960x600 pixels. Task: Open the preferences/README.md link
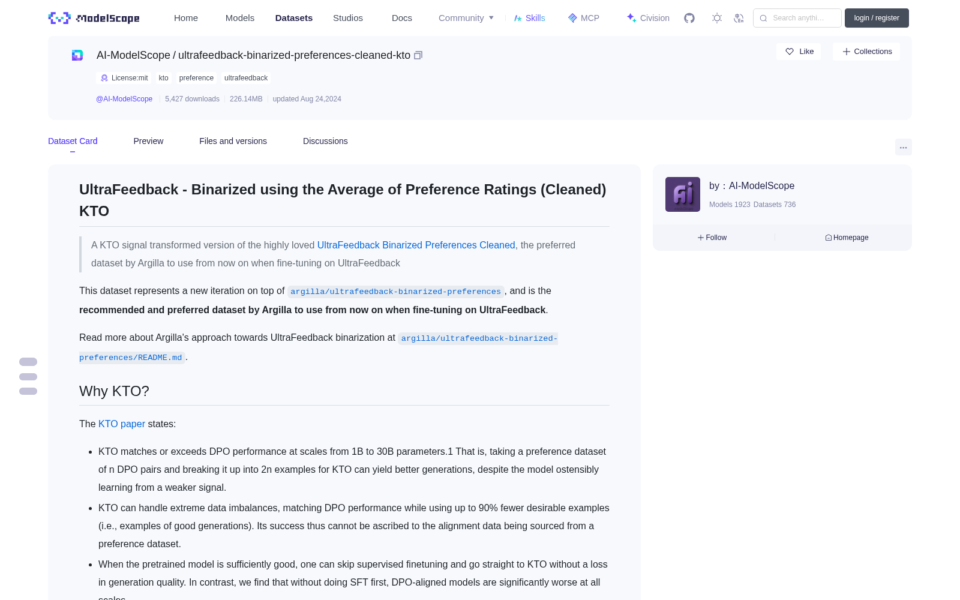point(131,358)
